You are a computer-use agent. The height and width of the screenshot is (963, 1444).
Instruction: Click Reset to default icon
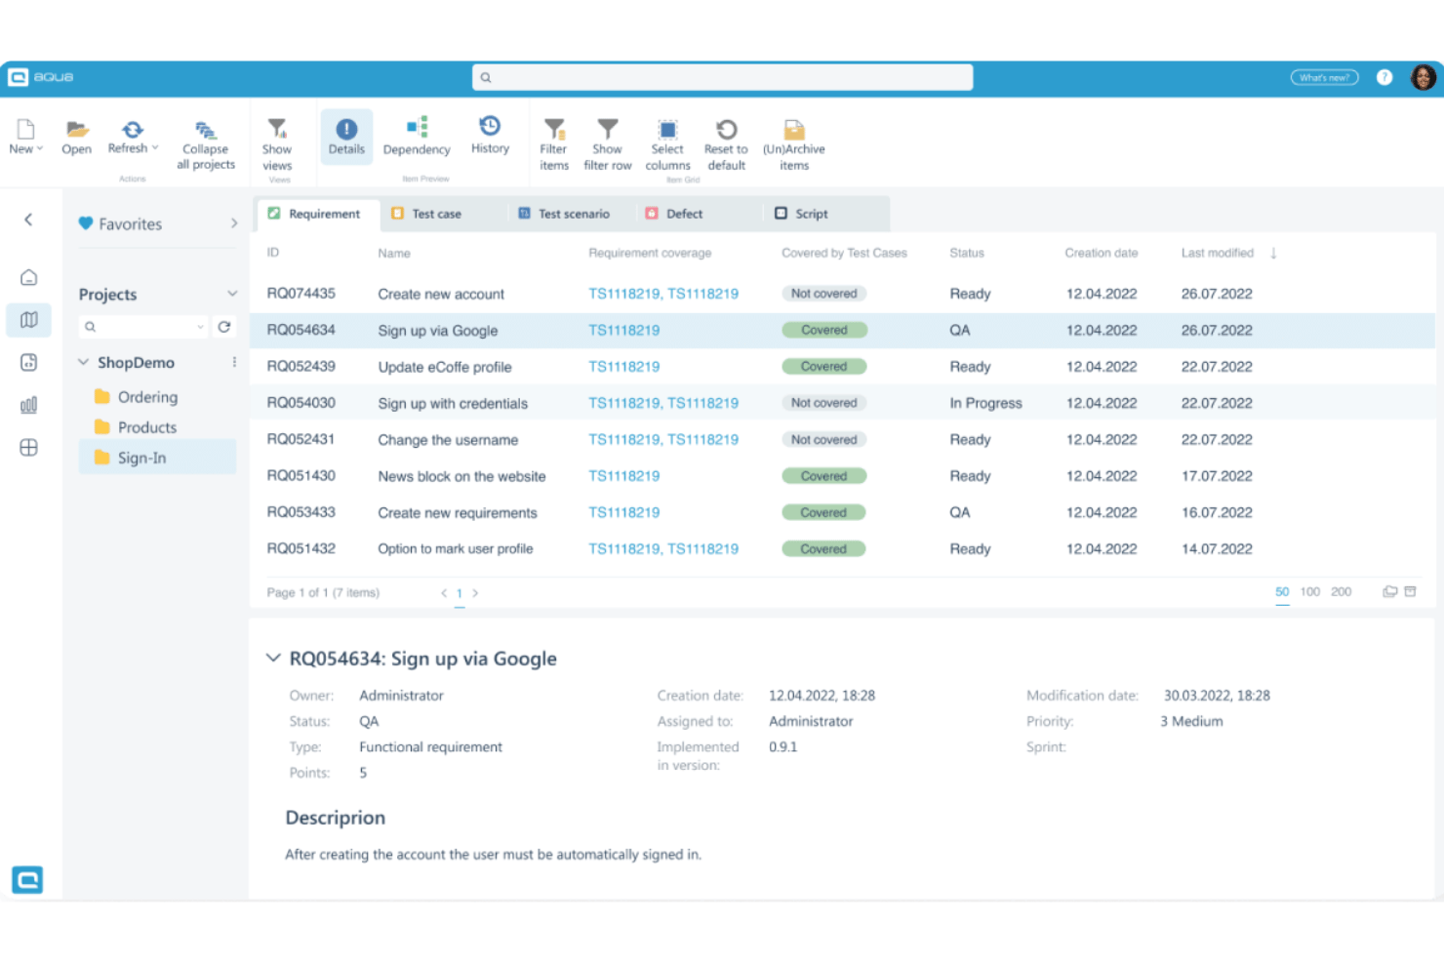726,129
